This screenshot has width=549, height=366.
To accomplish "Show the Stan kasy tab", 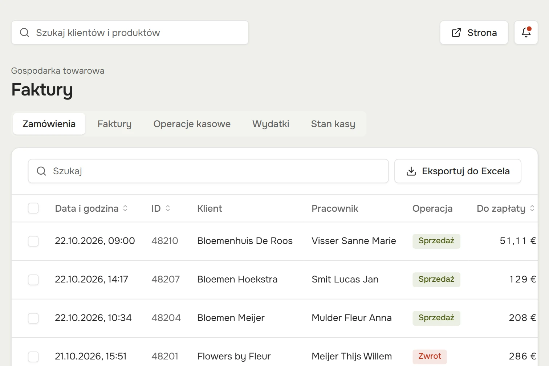I will [333, 124].
